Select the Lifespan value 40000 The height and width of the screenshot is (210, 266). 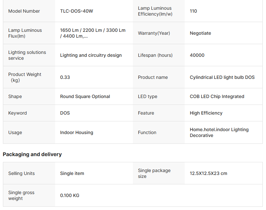click(197, 55)
